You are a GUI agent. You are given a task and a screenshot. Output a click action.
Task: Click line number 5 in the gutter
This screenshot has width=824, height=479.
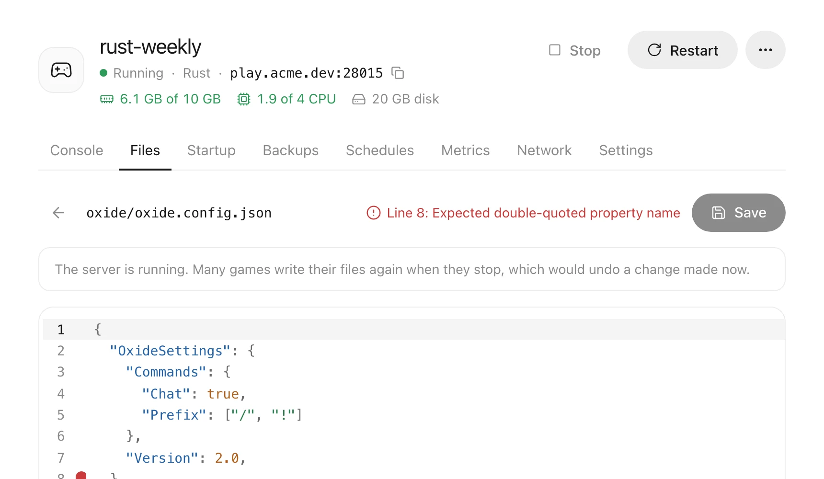coord(61,415)
